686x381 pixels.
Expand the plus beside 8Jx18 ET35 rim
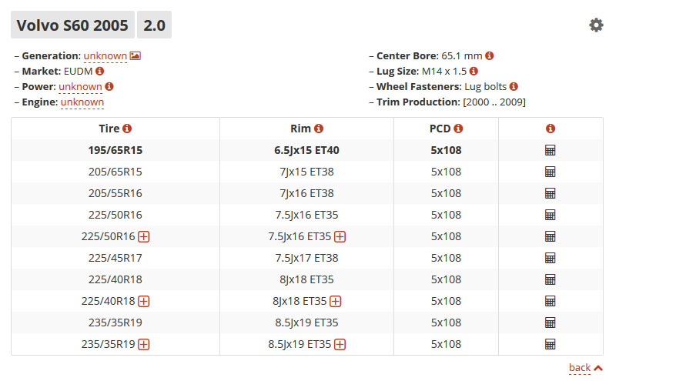[x=336, y=302]
